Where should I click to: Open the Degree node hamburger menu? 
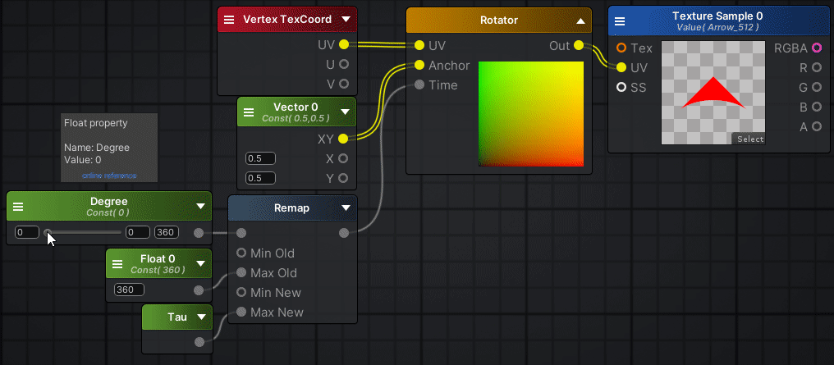click(x=18, y=207)
